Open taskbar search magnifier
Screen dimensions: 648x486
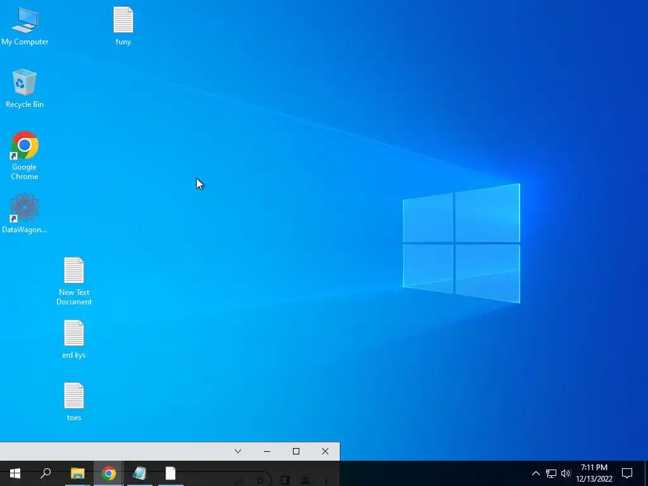pos(46,473)
